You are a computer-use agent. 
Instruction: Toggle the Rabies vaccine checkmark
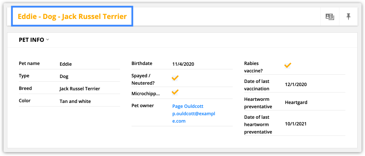(288, 65)
